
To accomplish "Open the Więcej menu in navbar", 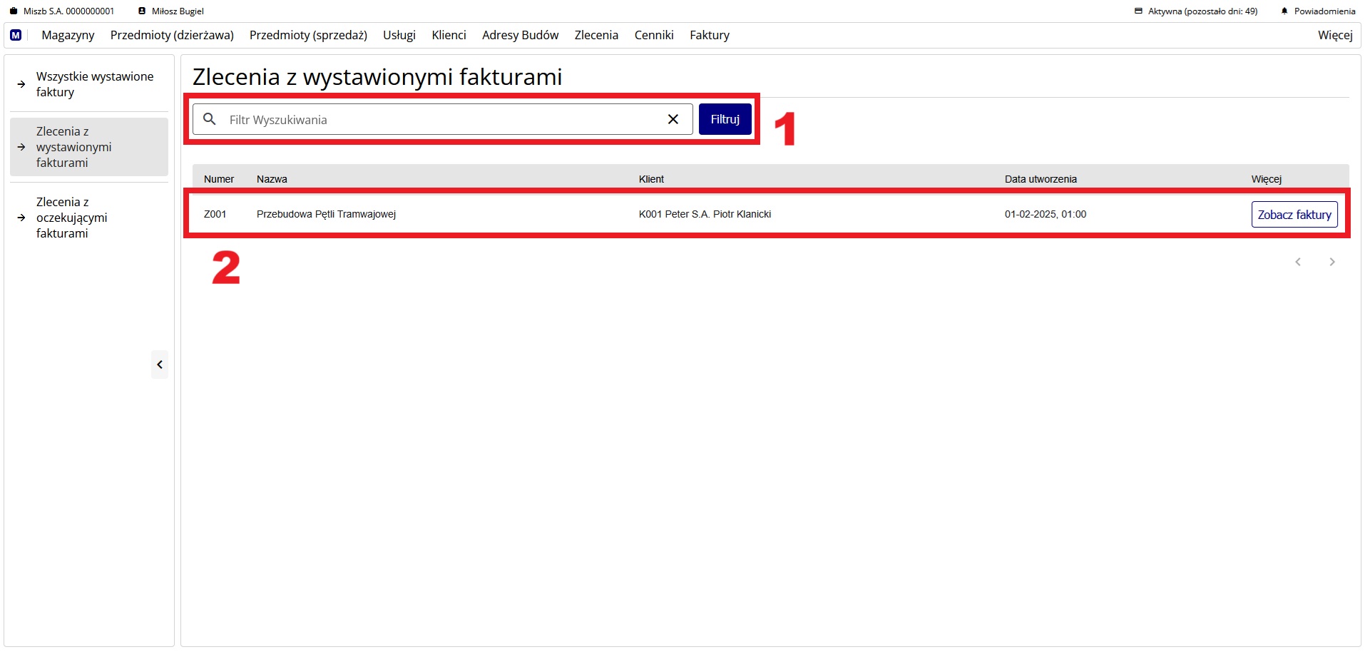I will tap(1334, 35).
